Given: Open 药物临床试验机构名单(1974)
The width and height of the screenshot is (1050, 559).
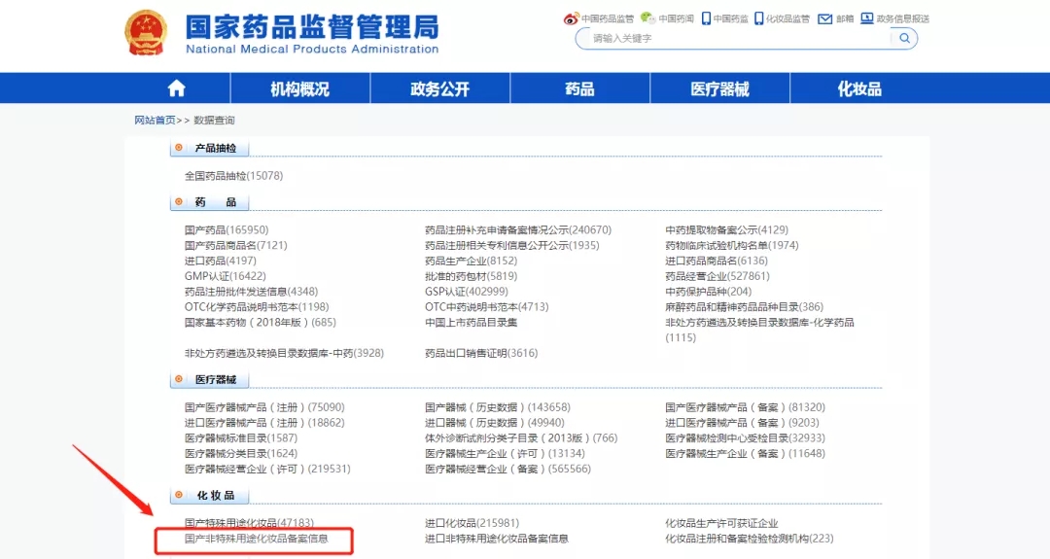Looking at the screenshot, I should click(x=731, y=245).
